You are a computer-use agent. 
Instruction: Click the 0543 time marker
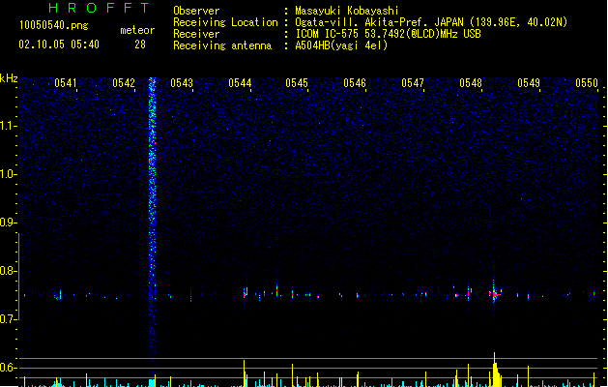pyautogui.click(x=182, y=83)
